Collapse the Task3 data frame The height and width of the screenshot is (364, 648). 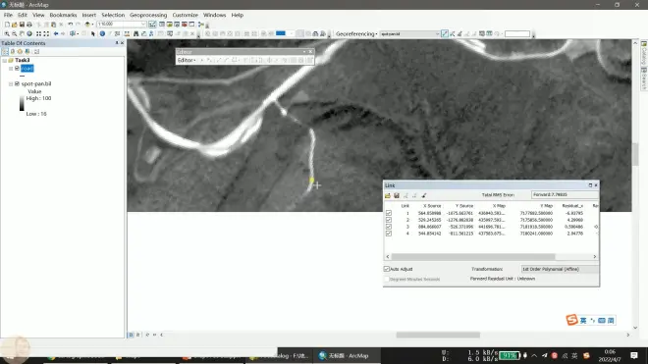pos(5,60)
